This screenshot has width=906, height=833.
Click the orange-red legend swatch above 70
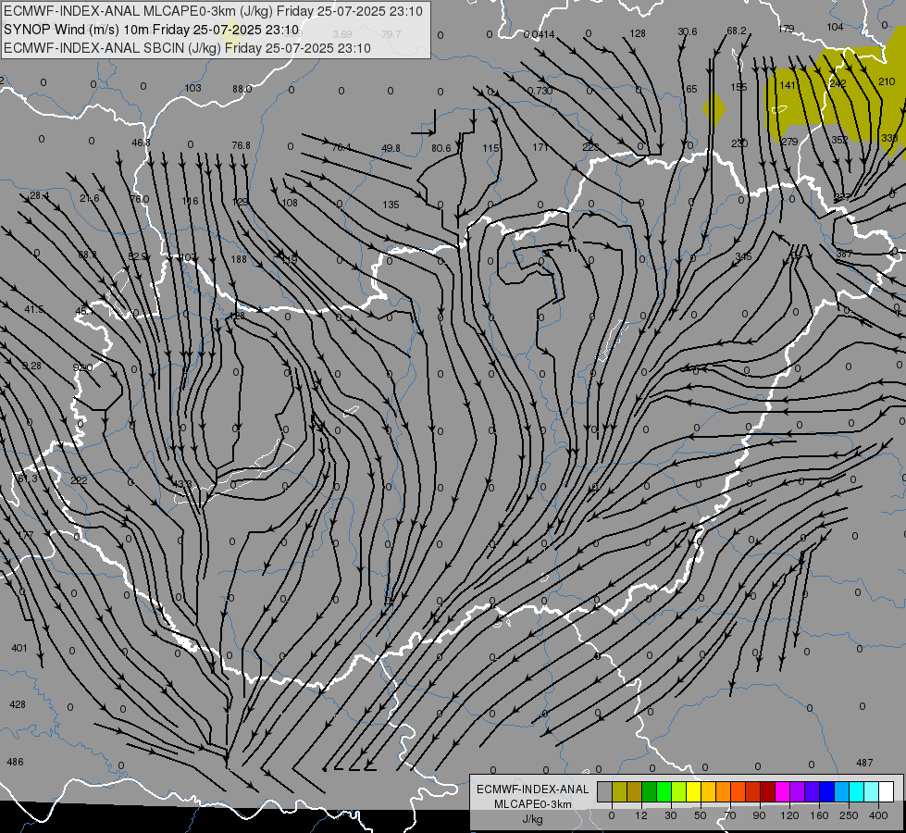pos(738,792)
